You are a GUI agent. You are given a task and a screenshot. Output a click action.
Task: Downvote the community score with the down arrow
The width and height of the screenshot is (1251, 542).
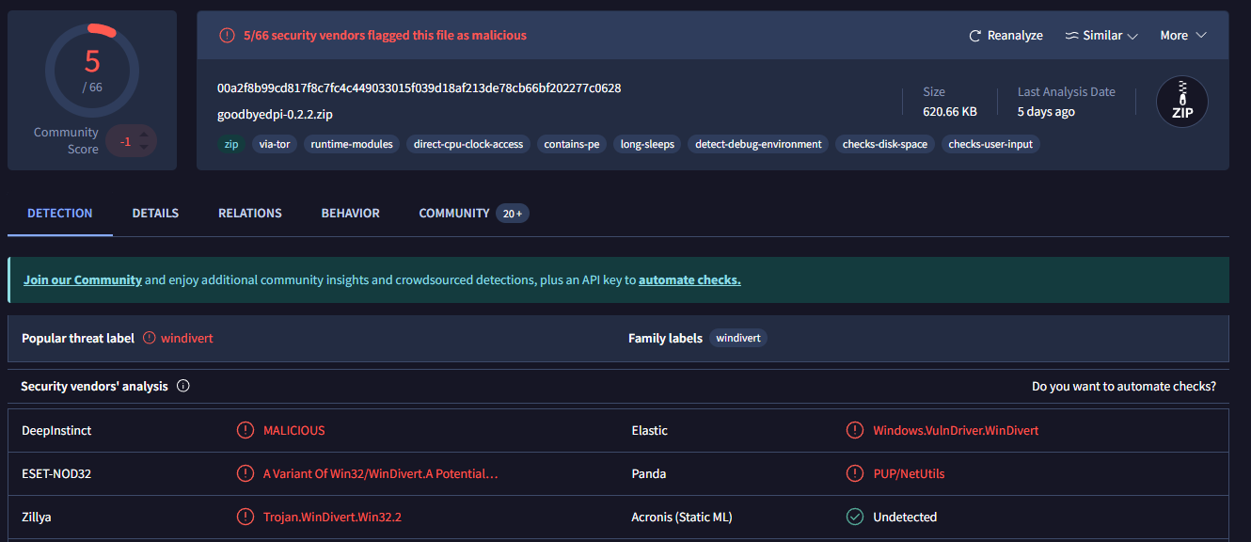(x=144, y=147)
